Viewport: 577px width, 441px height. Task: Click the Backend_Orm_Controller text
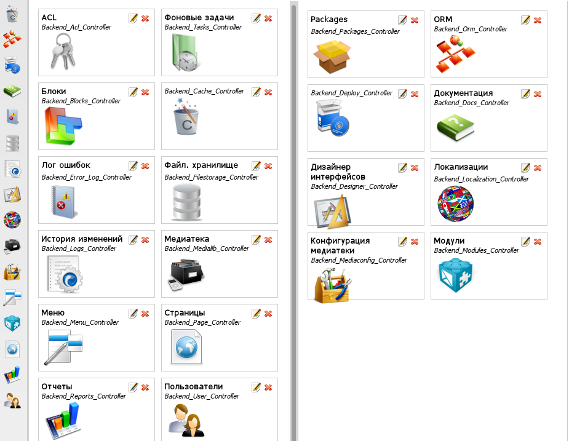pyautogui.click(x=471, y=29)
